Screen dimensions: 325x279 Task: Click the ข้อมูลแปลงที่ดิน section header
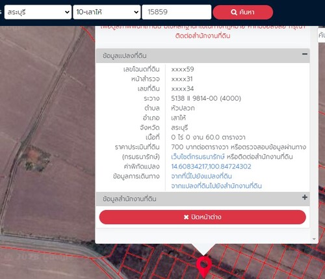pos(203,56)
